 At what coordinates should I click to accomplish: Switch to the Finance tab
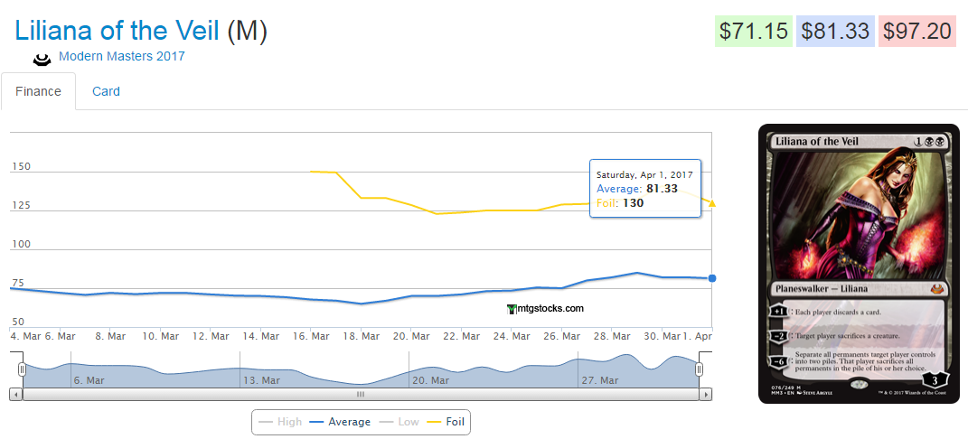pos(38,91)
